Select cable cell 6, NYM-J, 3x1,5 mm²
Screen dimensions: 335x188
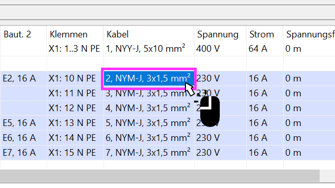(149, 138)
